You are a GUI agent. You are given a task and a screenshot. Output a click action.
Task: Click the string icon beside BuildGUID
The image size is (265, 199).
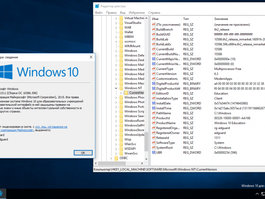click(x=154, y=34)
